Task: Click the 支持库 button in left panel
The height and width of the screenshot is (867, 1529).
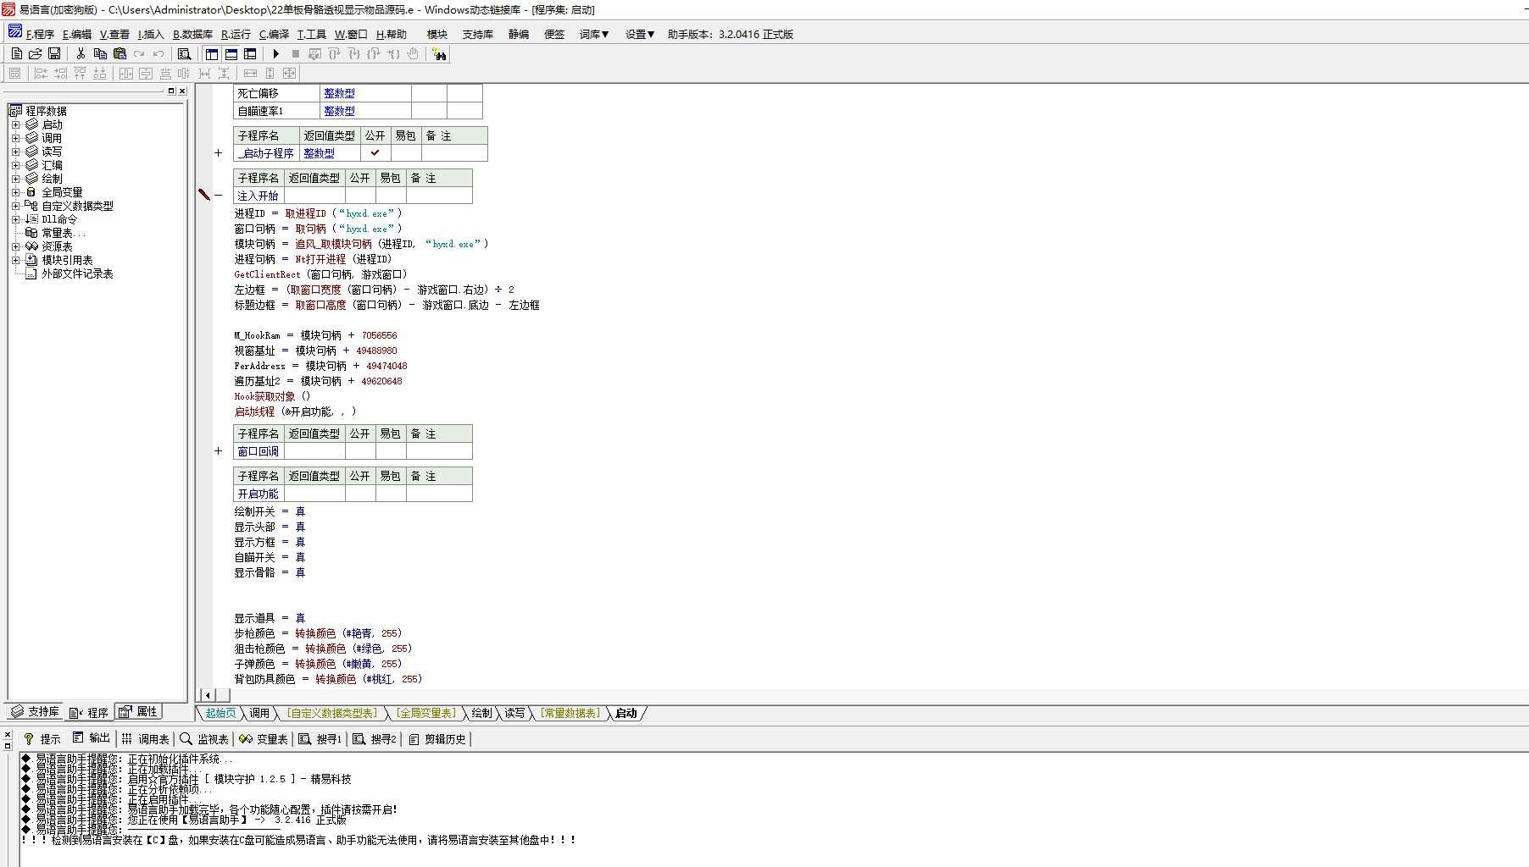Action: tap(35, 712)
